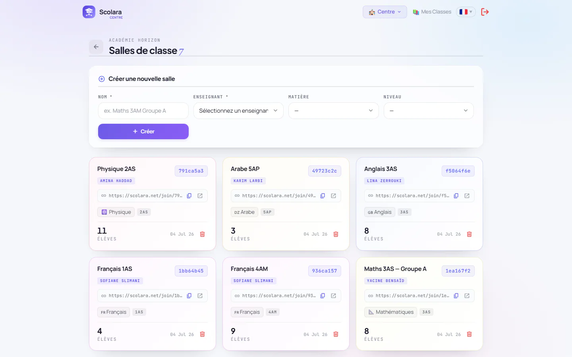Go to Mes Classes
This screenshot has height=357, width=572.
[432, 12]
